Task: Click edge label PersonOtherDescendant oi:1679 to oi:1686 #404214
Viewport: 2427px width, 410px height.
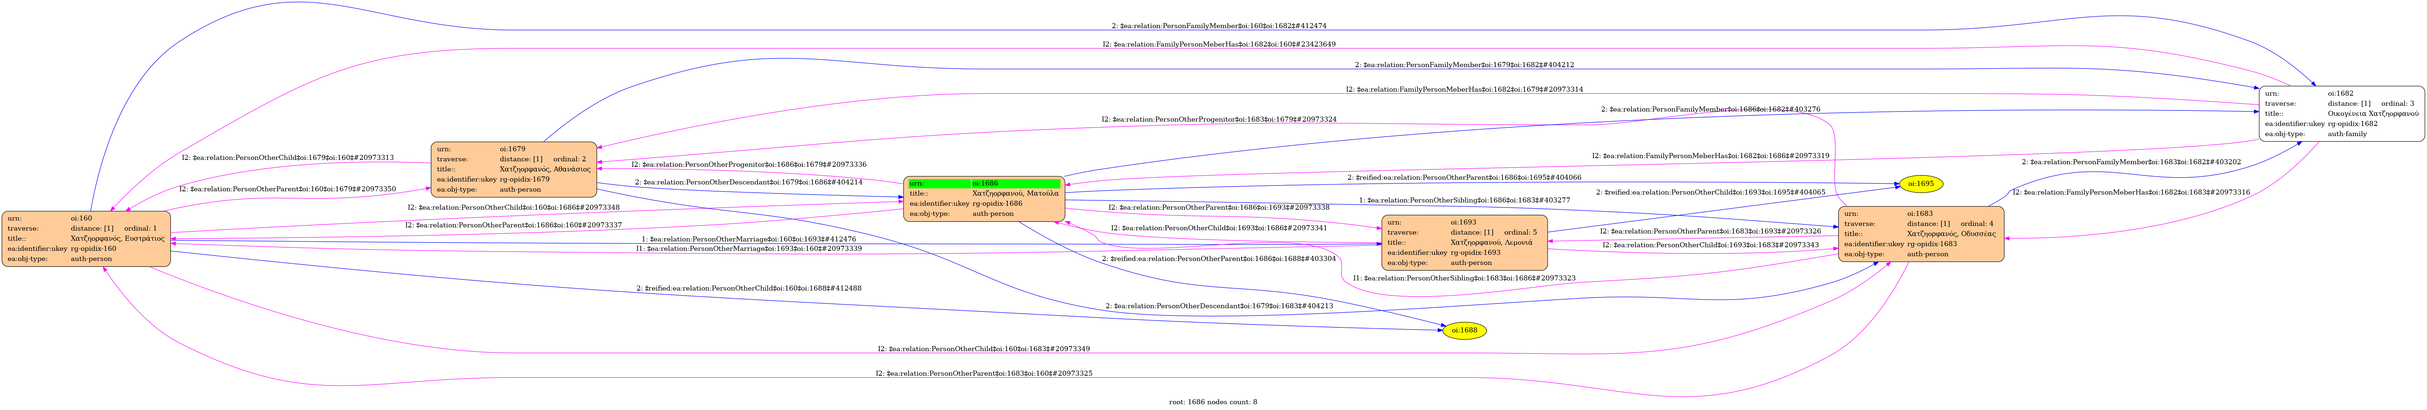Action: 748,182
